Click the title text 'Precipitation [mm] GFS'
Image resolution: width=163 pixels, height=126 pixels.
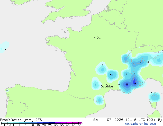click(21, 120)
